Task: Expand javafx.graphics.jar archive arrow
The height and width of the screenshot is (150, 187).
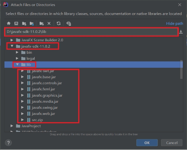Action: [22, 95]
